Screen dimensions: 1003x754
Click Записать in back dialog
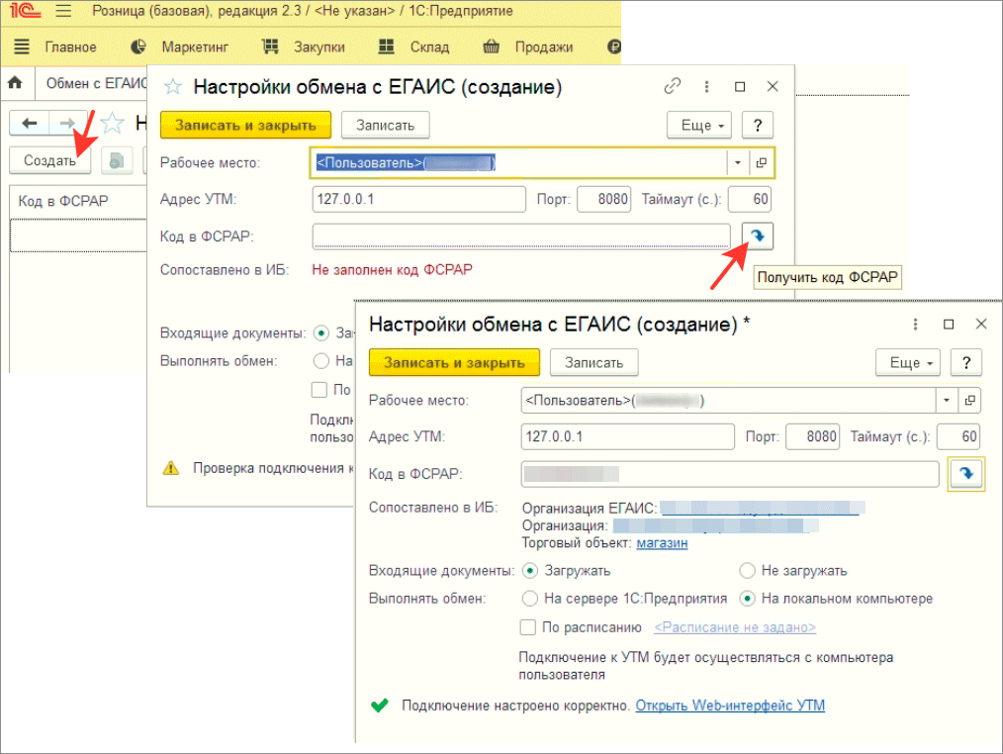point(385,126)
